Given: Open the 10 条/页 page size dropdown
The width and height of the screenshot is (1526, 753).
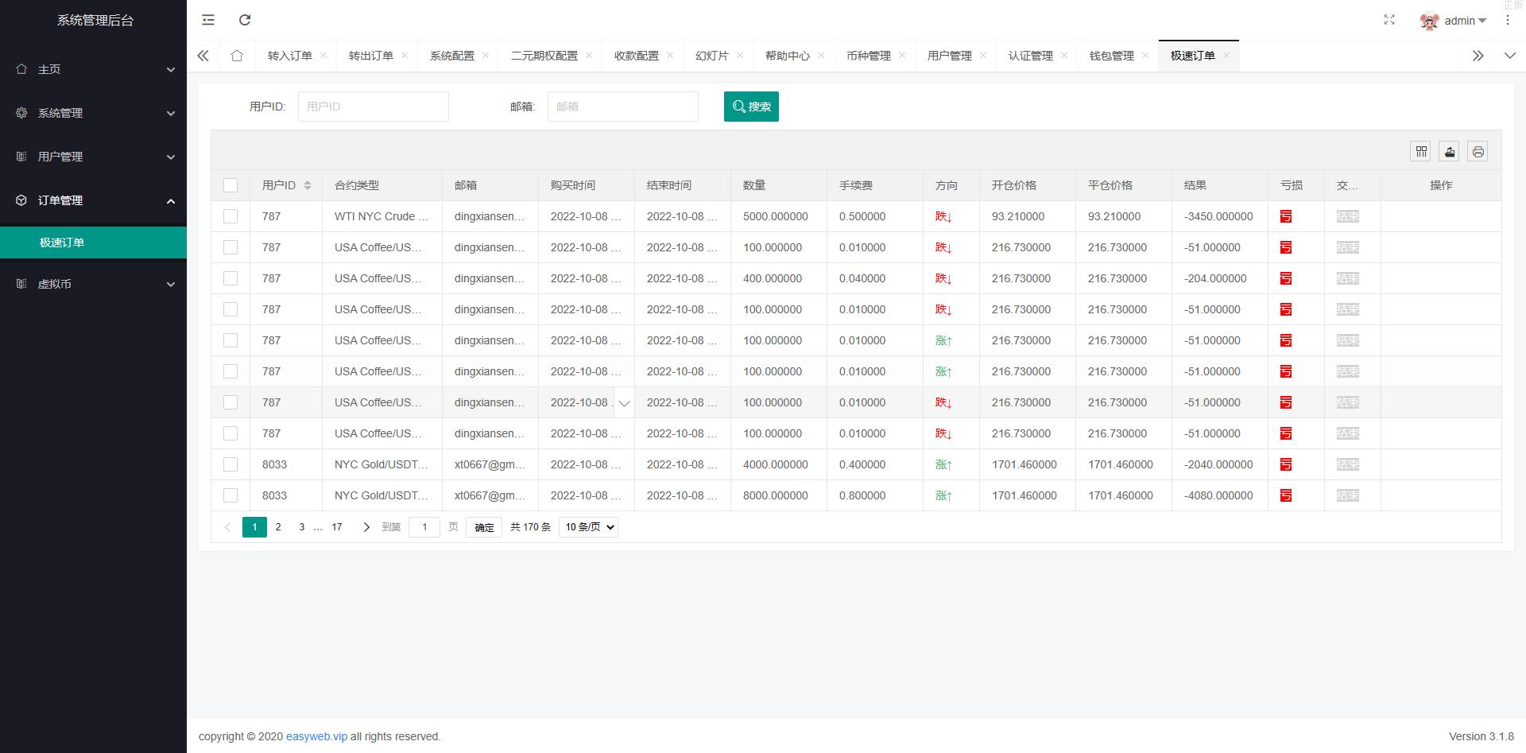Looking at the screenshot, I should coord(588,527).
